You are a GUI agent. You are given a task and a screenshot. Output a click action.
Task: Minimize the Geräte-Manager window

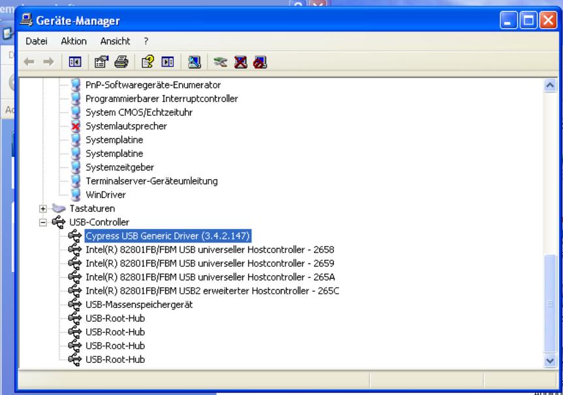click(508, 20)
